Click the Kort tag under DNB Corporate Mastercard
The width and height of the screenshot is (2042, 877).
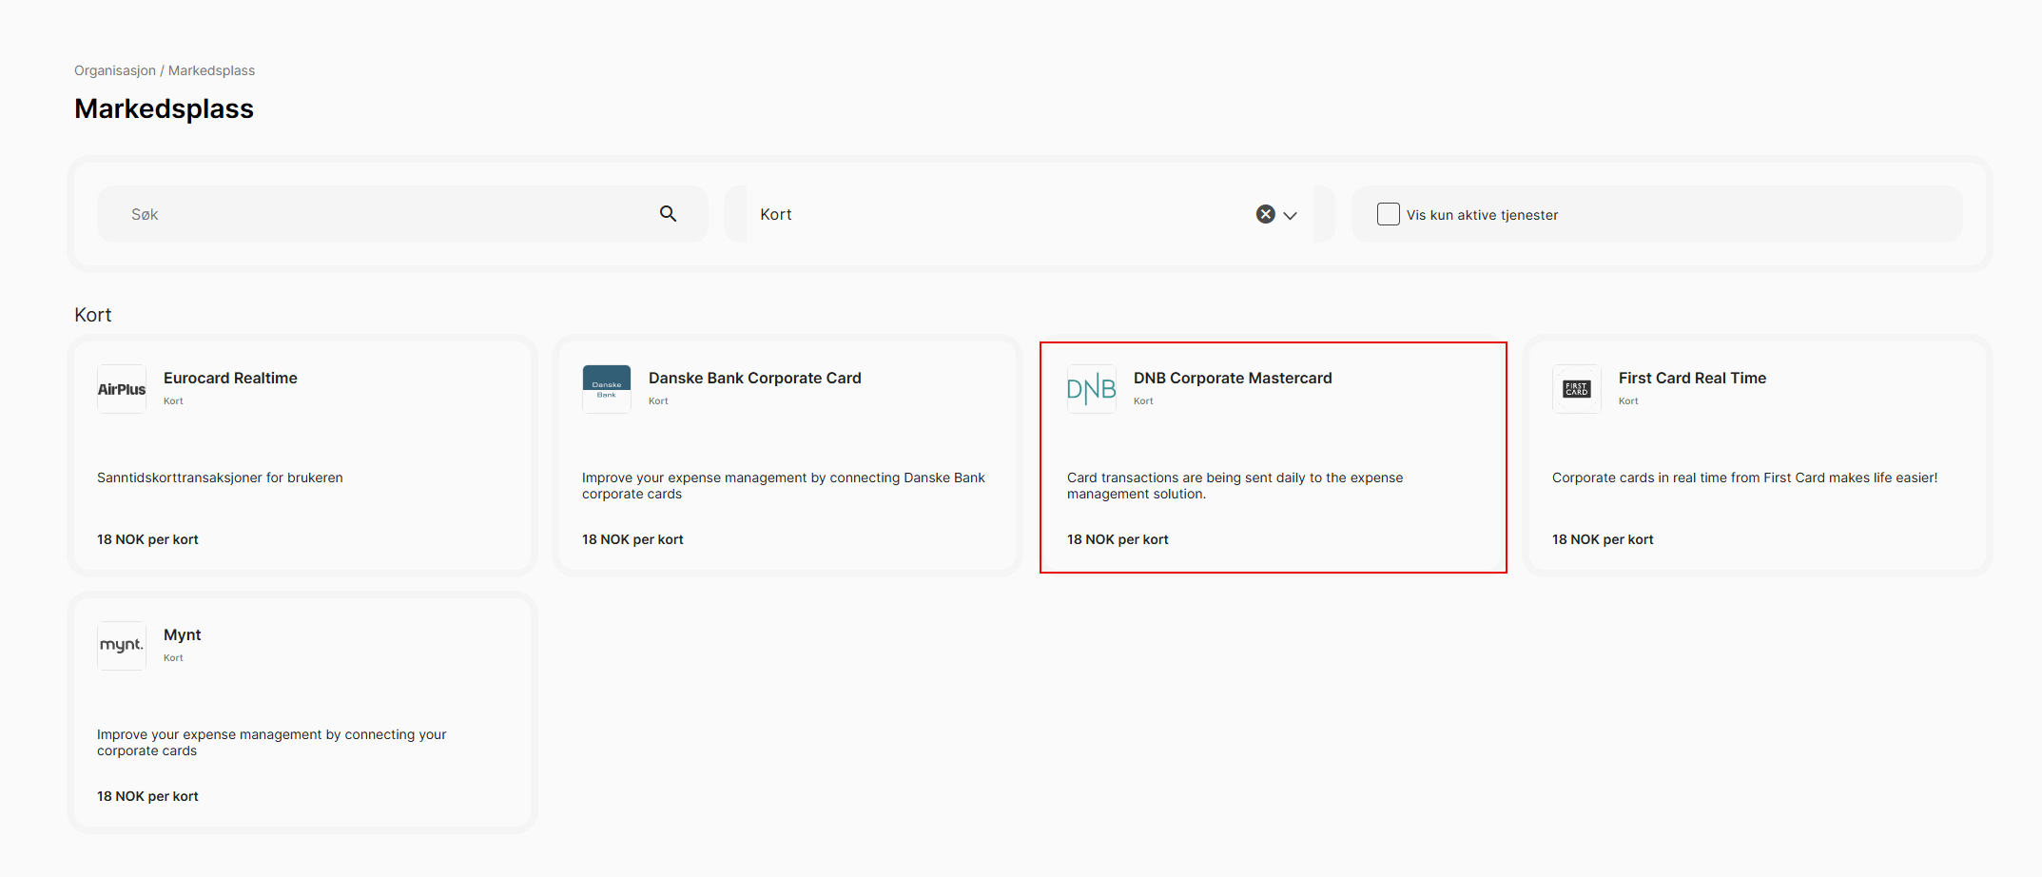(1143, 400)
